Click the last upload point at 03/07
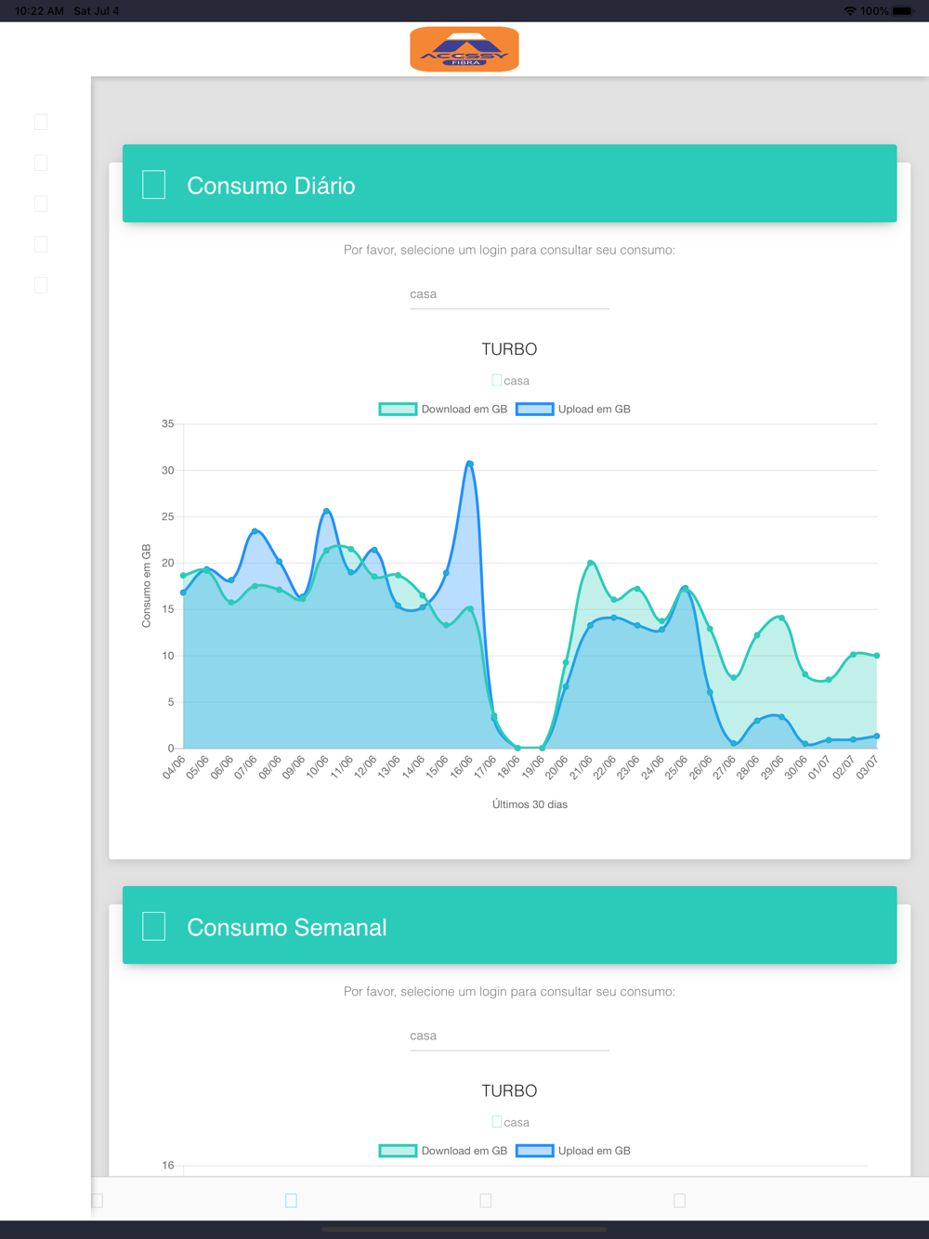This screenshot has width=929, height=1239. point(877,737)
